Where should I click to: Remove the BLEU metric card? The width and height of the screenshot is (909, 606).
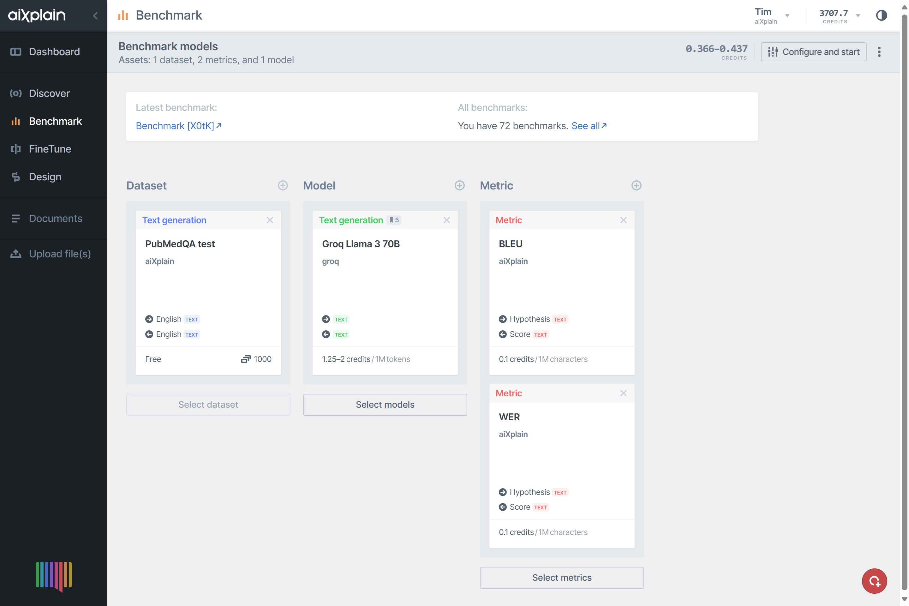(623, 220)
